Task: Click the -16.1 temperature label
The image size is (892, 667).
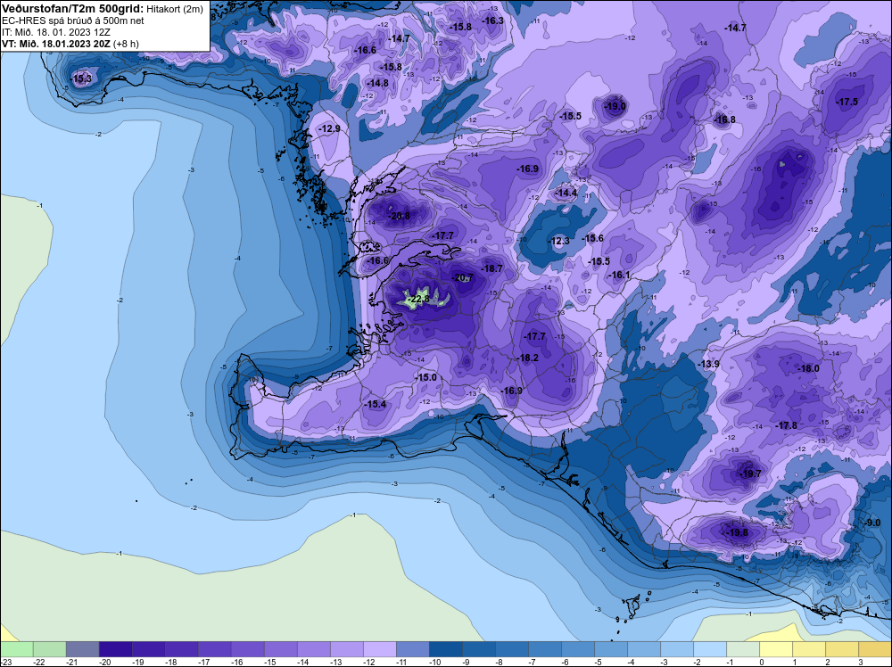Action: coord(620,276)
